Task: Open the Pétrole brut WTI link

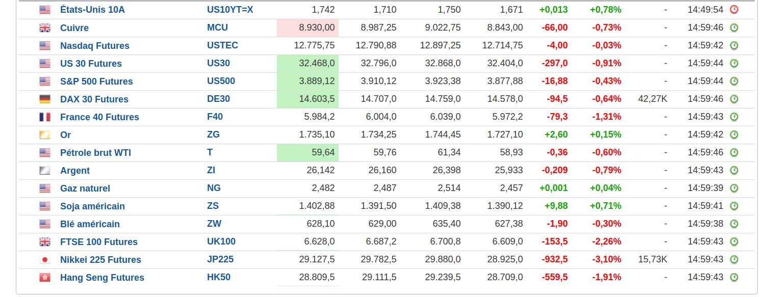Action: coord(95,153)
